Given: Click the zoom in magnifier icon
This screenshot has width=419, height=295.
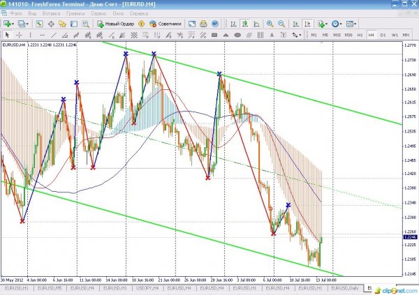Looking at the screenshot, I should click(x=270, y=23).
